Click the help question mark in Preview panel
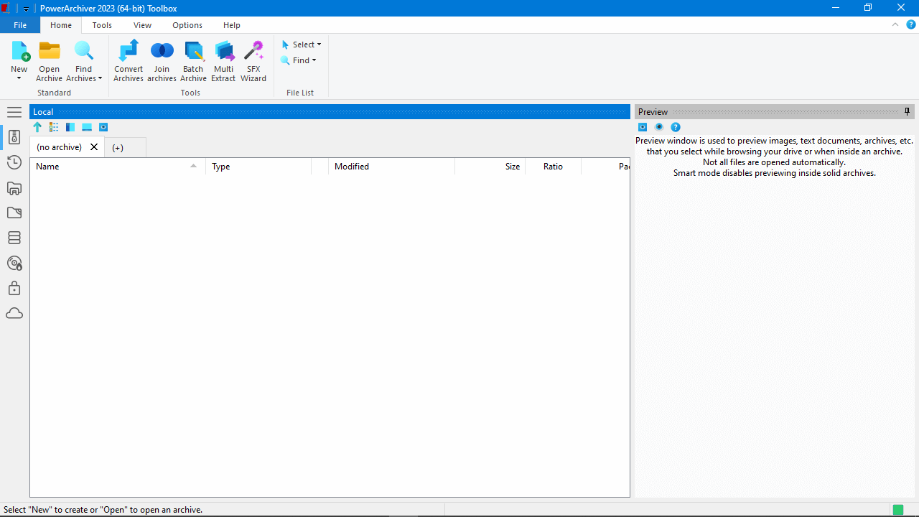 (x=676, y=127)
